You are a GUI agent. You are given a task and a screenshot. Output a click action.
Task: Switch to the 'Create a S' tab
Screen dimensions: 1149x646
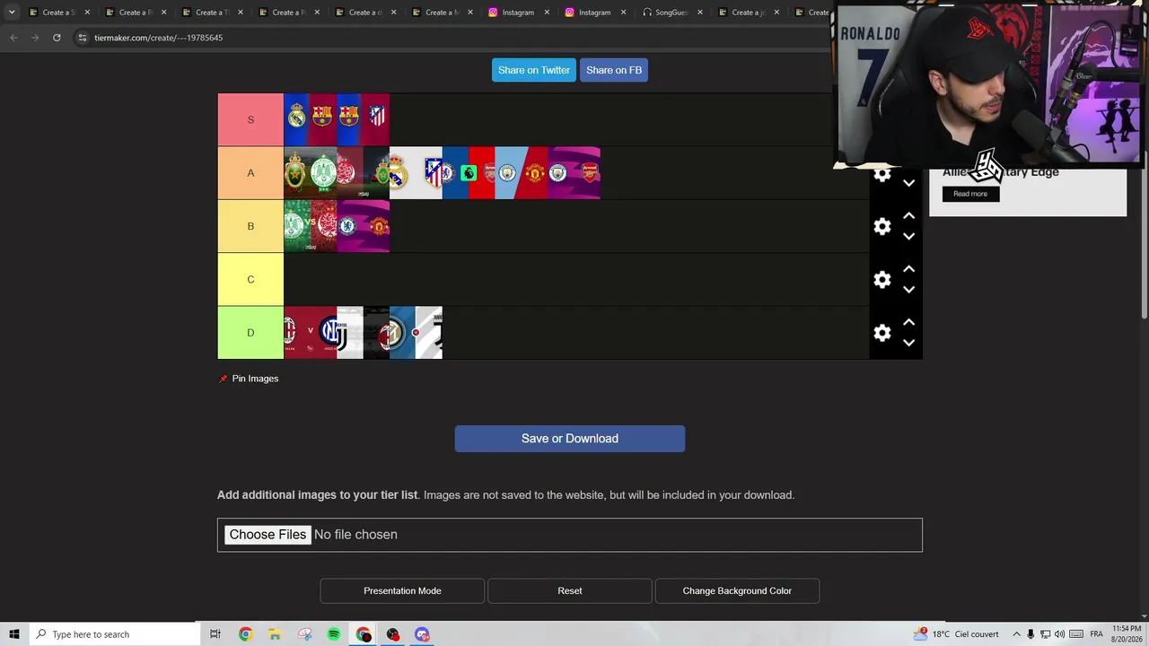tap(57, 13)
